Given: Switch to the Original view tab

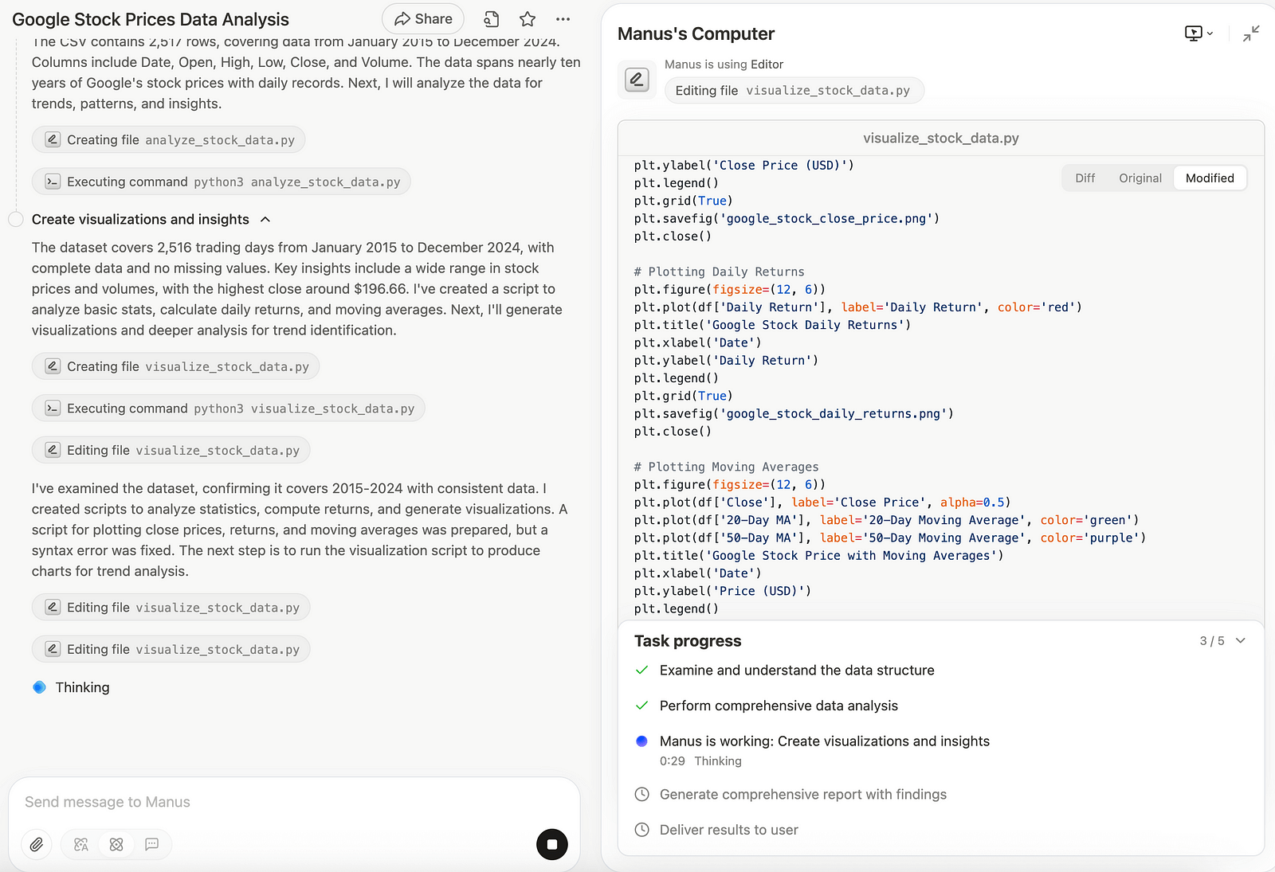Looking at the screenshot, I should [1140, 178].
